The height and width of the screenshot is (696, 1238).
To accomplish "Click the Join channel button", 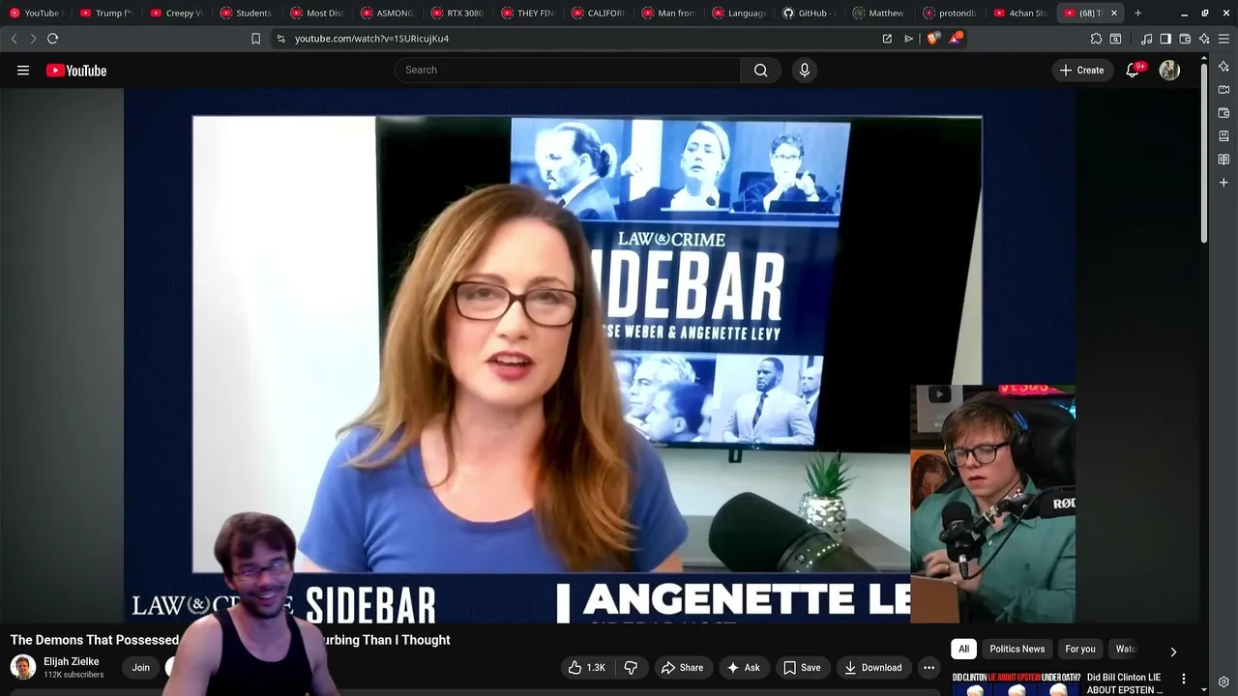I will [x=141, y=667].
